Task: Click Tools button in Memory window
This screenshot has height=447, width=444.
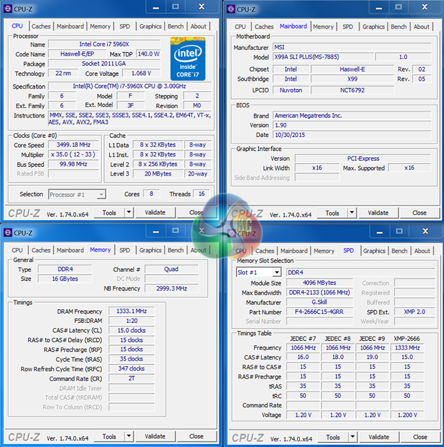Action: click(109, 437)
